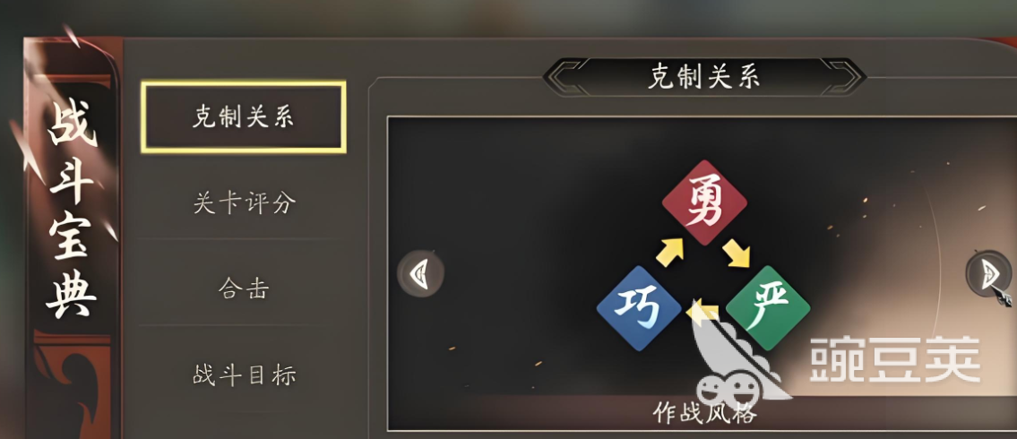Click the right ornament bracket of header
Image resolution: width=1017 pixels, height=439 pixels.
pos(843,76)
